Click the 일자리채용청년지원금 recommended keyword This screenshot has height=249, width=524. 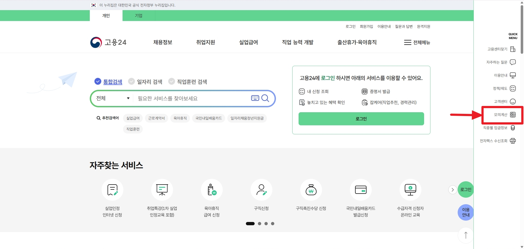pos(247,118)
